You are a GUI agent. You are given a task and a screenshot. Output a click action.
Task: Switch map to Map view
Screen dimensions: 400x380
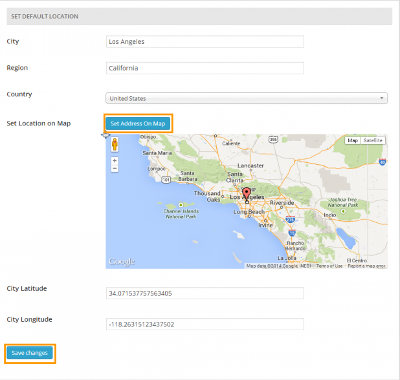pos(353,140)
